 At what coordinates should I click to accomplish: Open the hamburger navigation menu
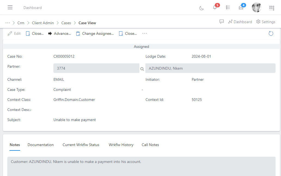tap(10, 7)
